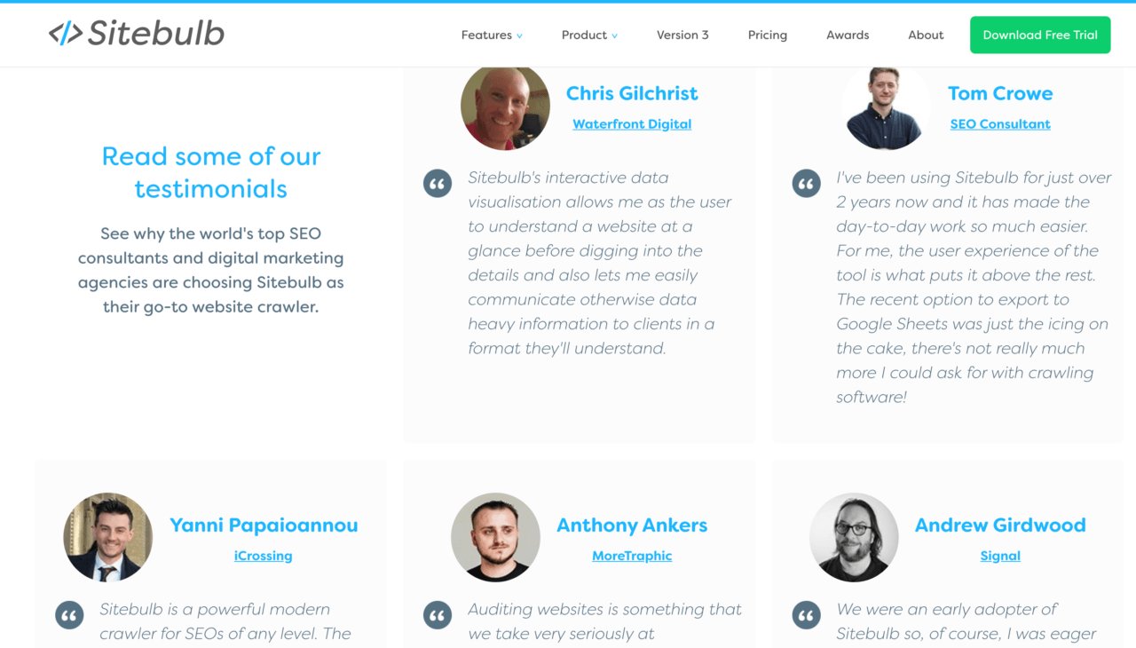
Task: Open Andrew Girdwood's profile photo
Action: [x=854, y=537]
